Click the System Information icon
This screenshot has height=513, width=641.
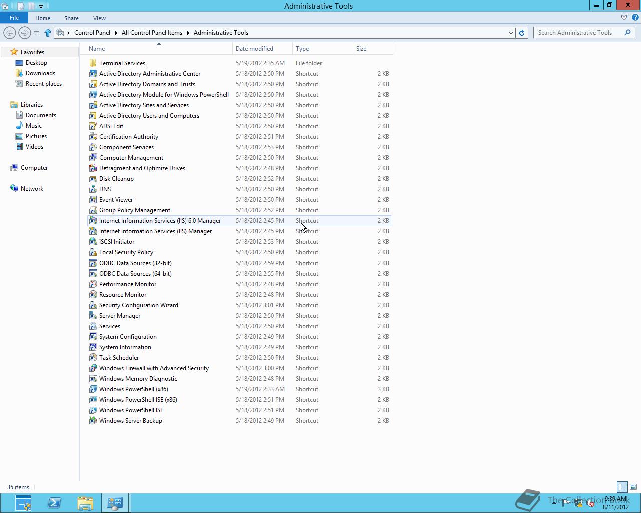[93, 347]
